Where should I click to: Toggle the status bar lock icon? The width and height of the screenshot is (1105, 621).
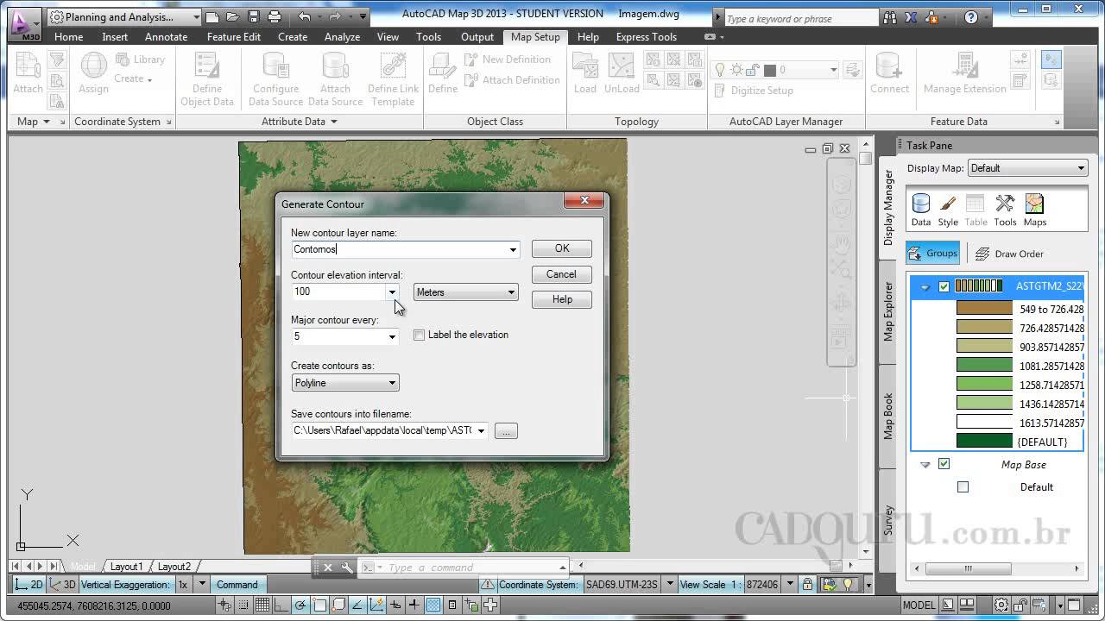[807, 585]
